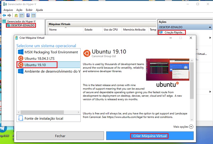213x144 pixels.
Task: Open the Help question mark toolbar icon
Action: click(x=28, y=15)
